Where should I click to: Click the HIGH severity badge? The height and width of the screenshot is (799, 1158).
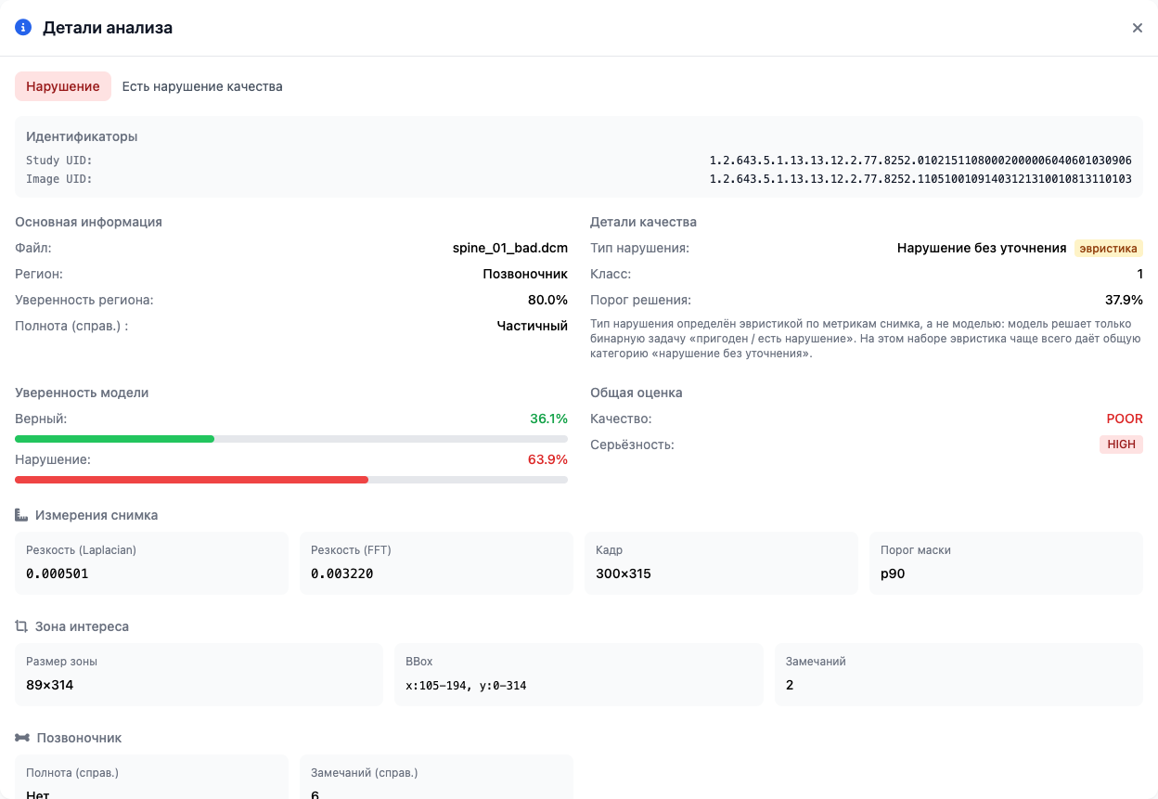pos(1121,445)
